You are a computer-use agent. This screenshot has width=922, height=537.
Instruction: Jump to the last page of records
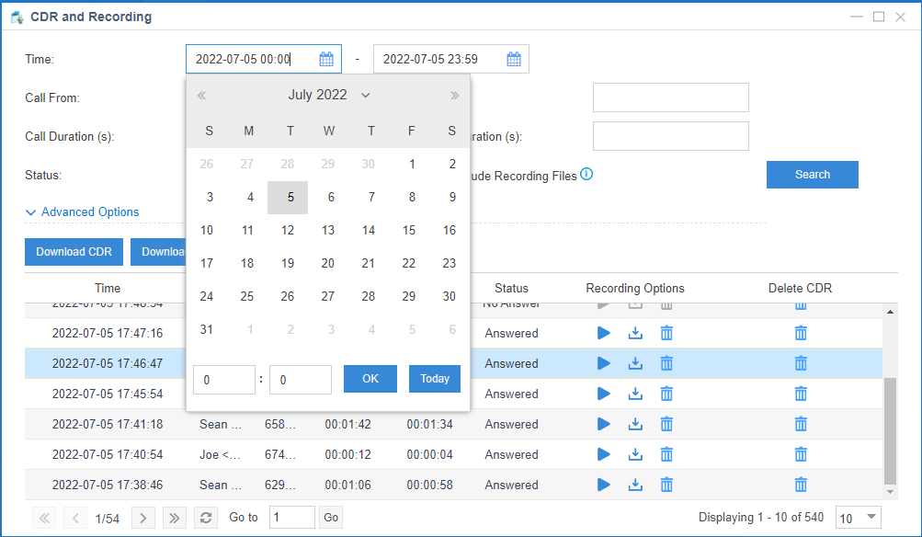[x=174, y=517]
